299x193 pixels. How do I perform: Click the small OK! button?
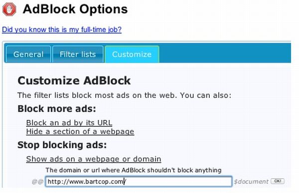[278, 181]
